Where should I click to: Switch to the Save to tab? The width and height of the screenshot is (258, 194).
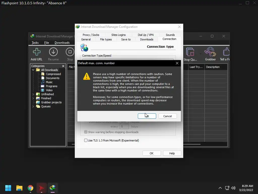(x=126, y=39)
